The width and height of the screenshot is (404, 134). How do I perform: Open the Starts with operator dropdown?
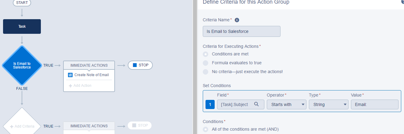[286, 104]
